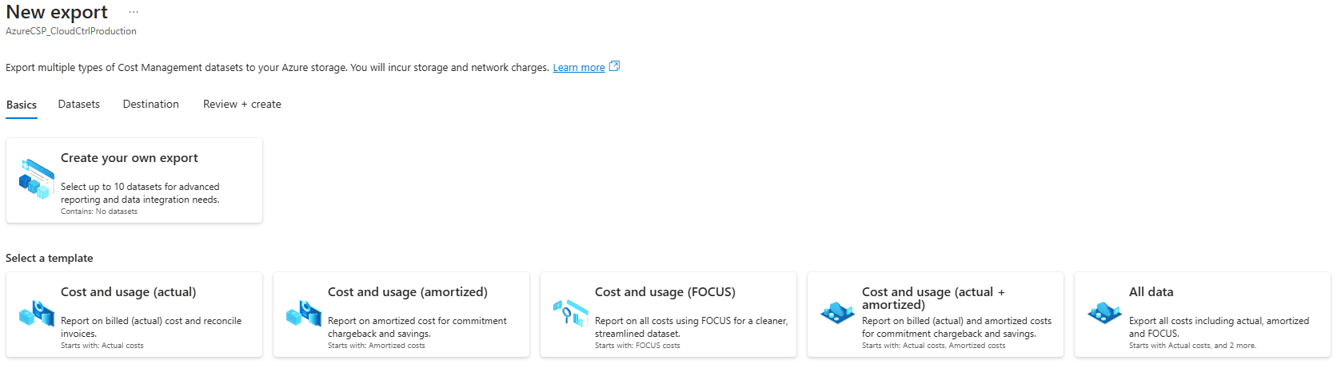Open the ellipsis menu next to New export
The width and height of the screenshot is (1341, 368).
tap(133, 13)
